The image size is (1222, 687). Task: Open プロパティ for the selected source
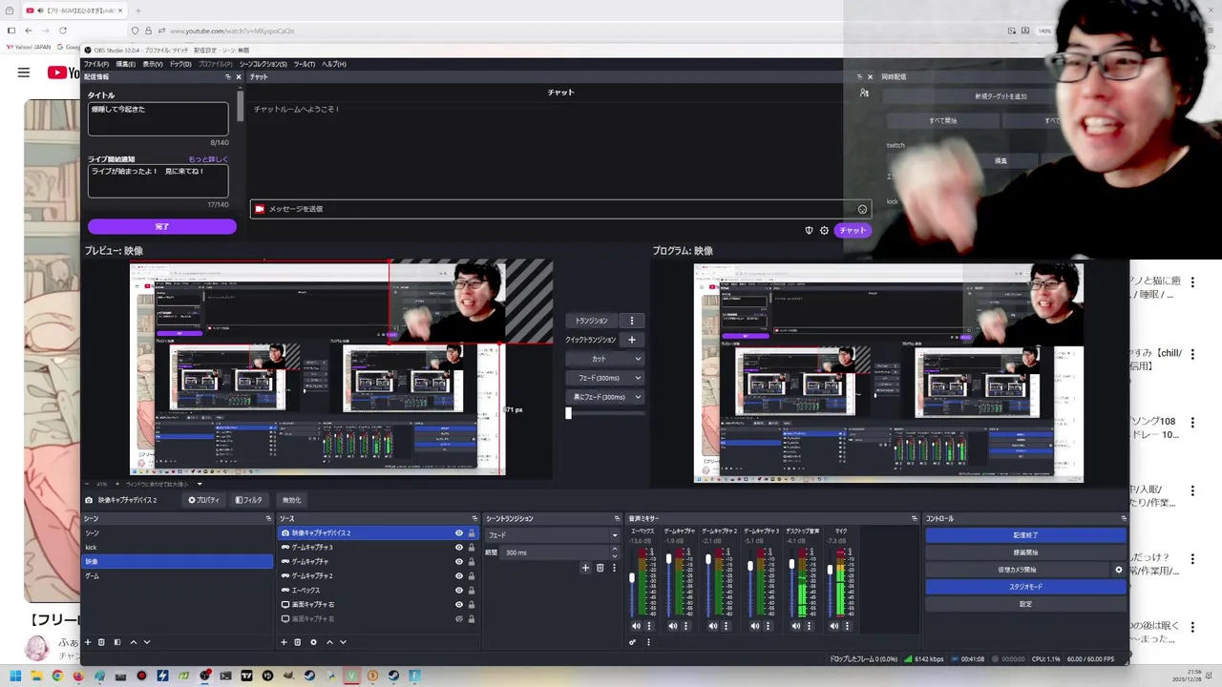click(x=204, y=500)
